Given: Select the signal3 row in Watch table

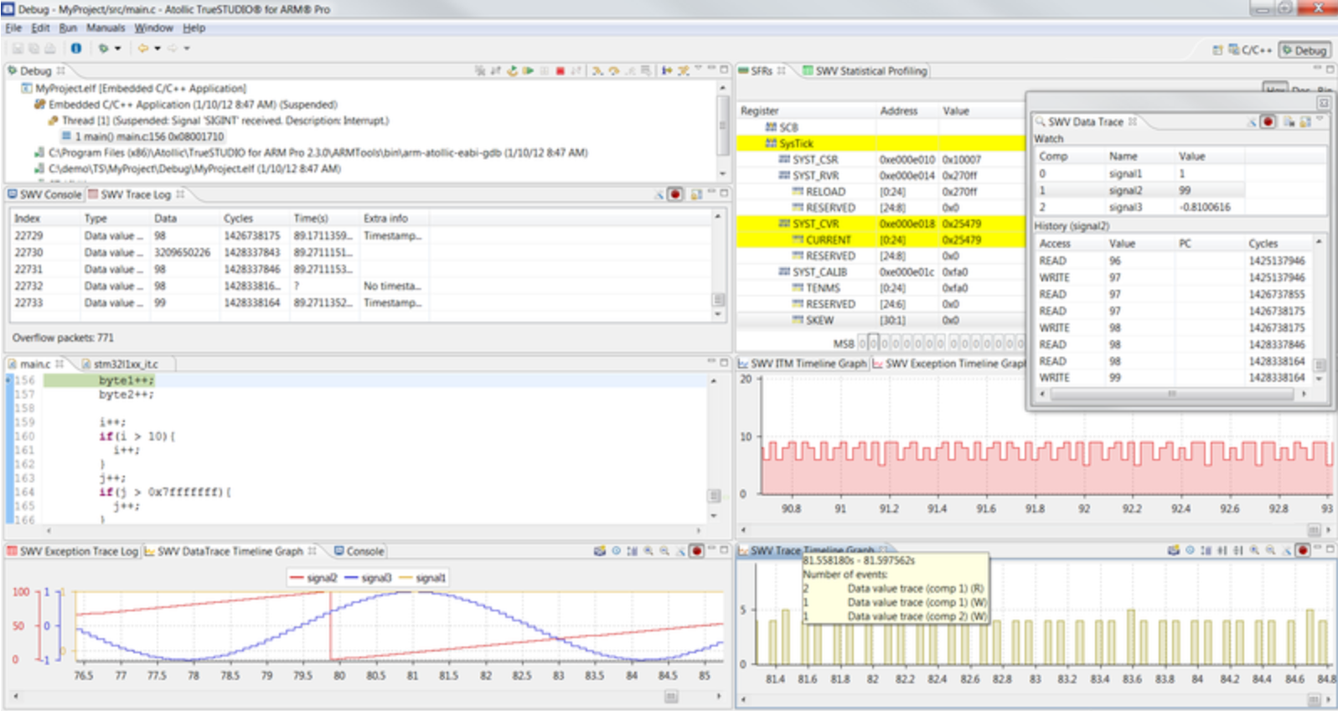Looking at the screenshot, I should point(1125,207).
